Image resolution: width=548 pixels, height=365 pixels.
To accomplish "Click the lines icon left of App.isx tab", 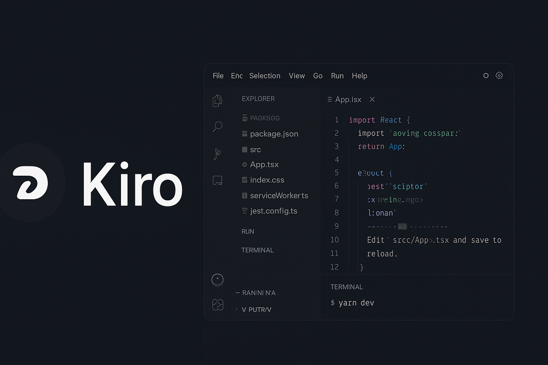I will pos(330,99).
